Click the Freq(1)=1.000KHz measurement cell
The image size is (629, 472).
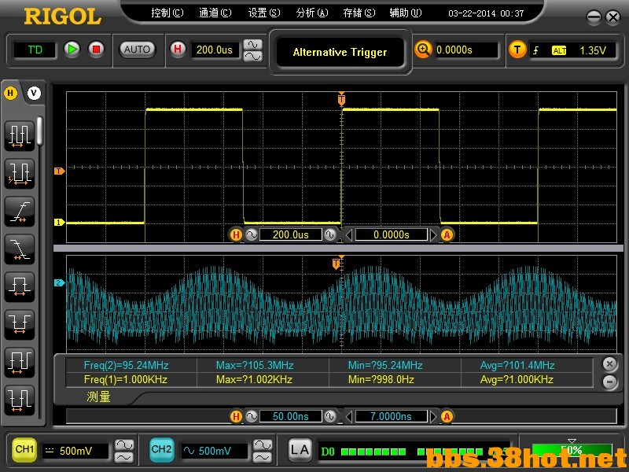[131, 379]
